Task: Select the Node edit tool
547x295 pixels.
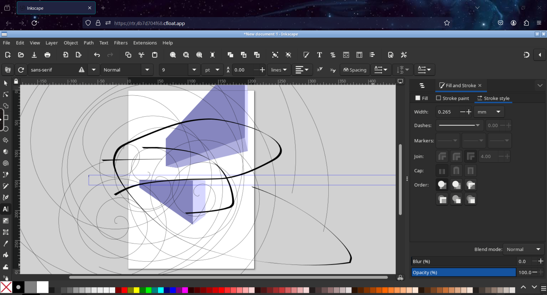Action: click(6, 95)
